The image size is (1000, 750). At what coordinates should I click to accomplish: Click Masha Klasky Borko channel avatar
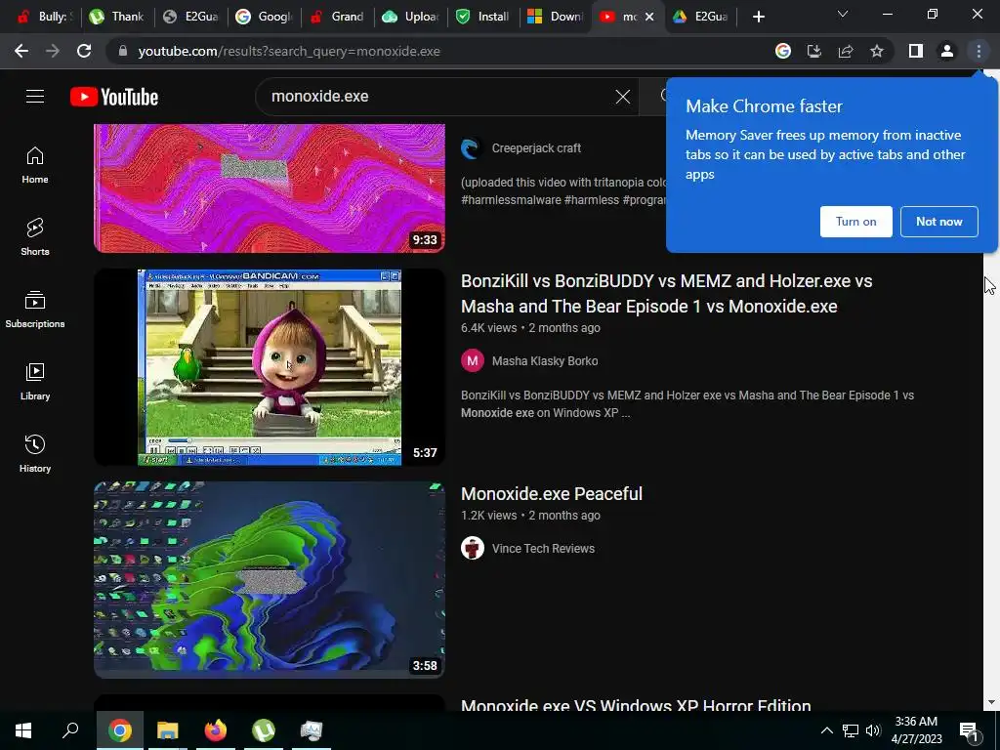[x=473, y=361]
